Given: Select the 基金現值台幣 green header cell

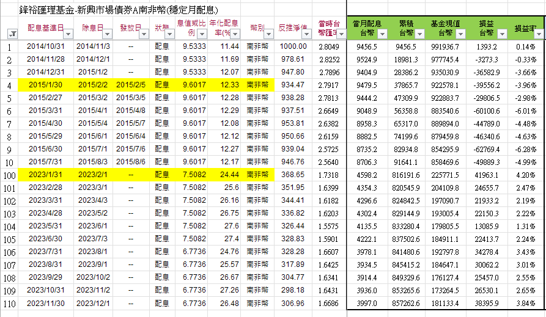Looking at the screenshot, I should 445,28.
